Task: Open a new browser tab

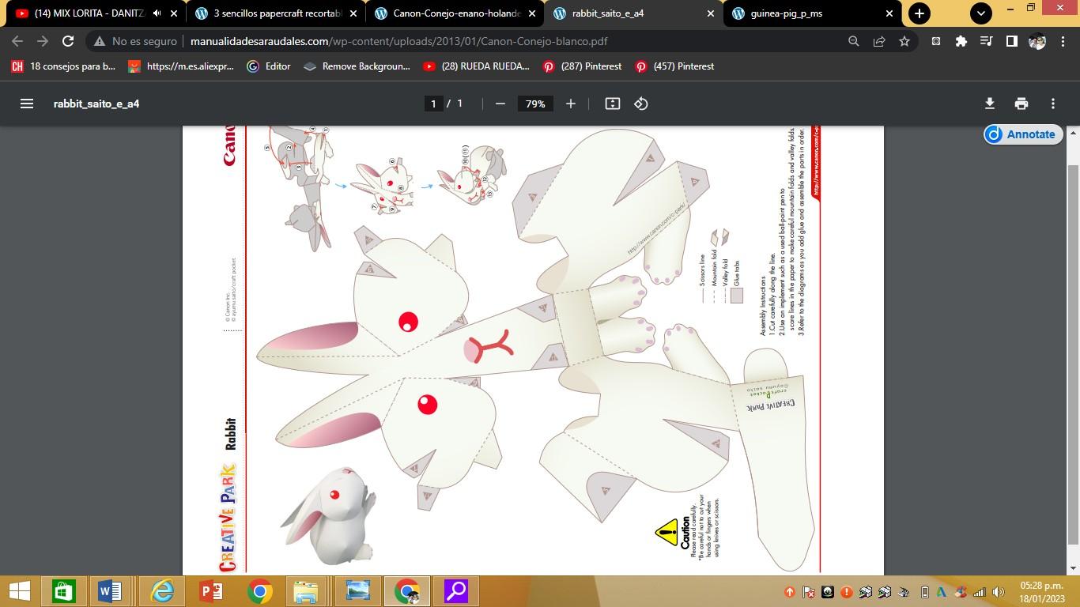Action: [919, 13]
